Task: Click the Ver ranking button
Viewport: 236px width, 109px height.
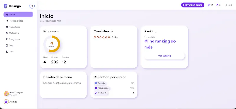Action: pos(164,56)
